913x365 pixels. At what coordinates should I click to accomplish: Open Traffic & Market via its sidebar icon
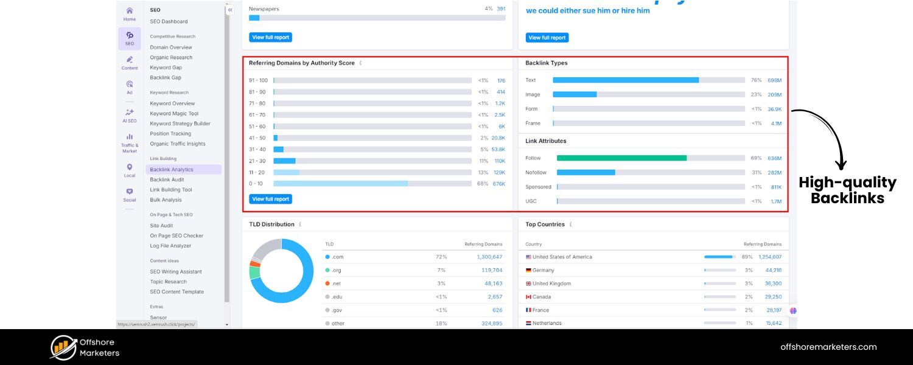point(129,141)
